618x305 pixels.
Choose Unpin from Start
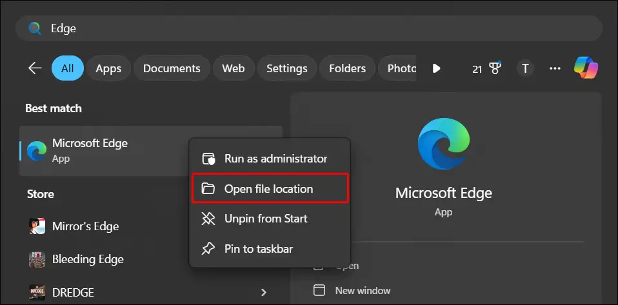tap(269, 219)
